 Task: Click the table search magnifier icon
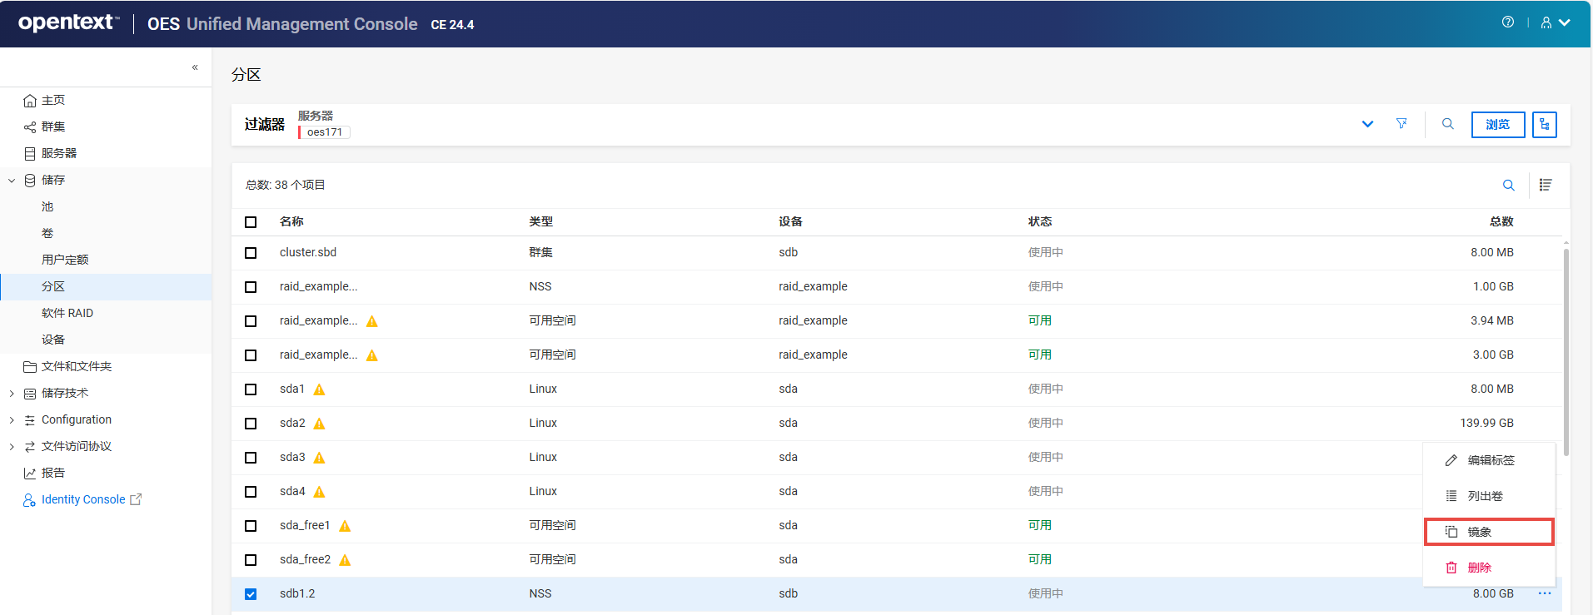1508,185
